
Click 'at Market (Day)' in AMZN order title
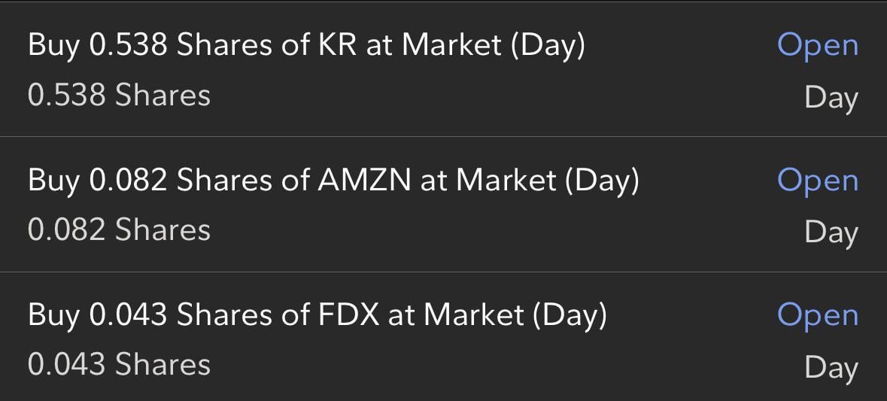[530, 181]
